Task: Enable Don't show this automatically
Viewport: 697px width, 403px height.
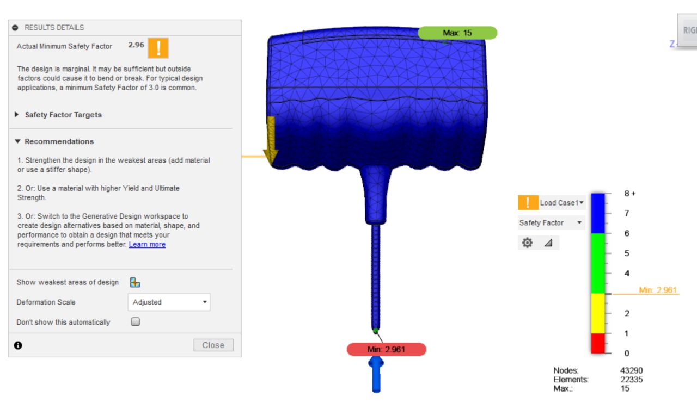Action: tap(134, 321)
